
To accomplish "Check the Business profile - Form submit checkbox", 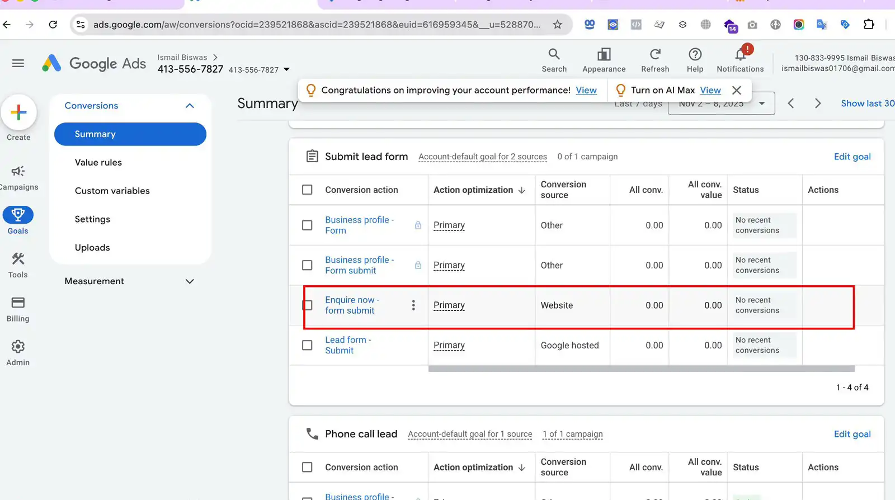I will (x=307, y=265).
